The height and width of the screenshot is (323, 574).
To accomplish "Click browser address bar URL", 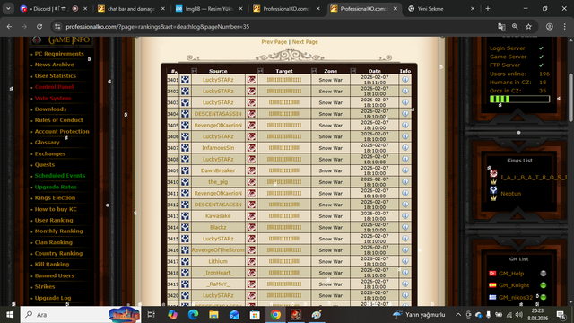I will click(x=158, y=26).
